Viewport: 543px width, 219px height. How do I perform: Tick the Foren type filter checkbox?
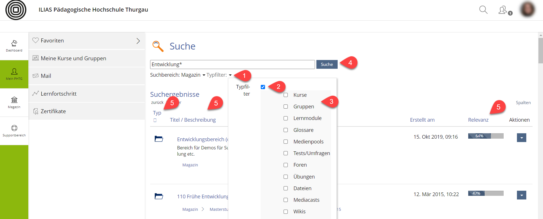point(286,165)
